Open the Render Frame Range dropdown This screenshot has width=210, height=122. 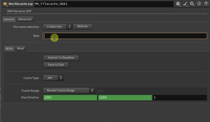pos(69,90)
